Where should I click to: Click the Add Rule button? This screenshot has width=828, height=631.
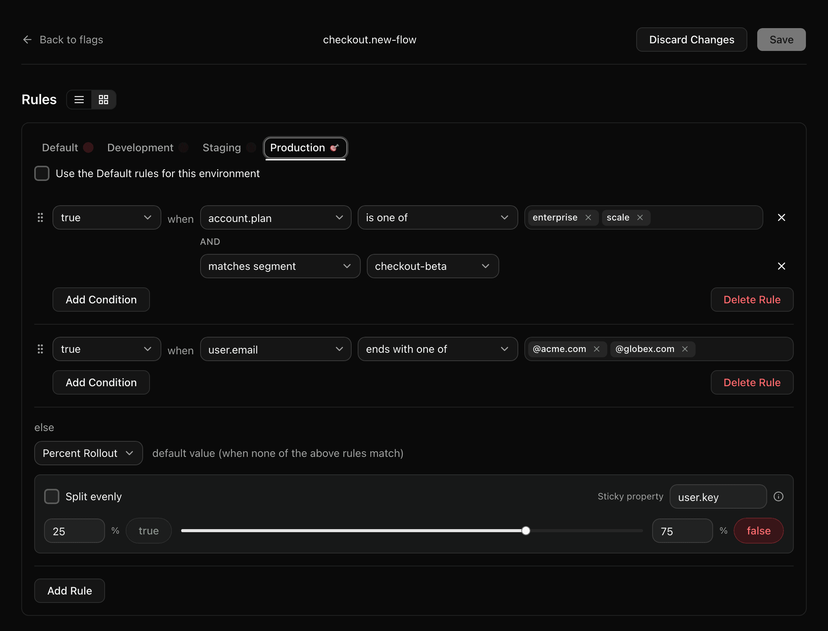(x=69, y=591)
